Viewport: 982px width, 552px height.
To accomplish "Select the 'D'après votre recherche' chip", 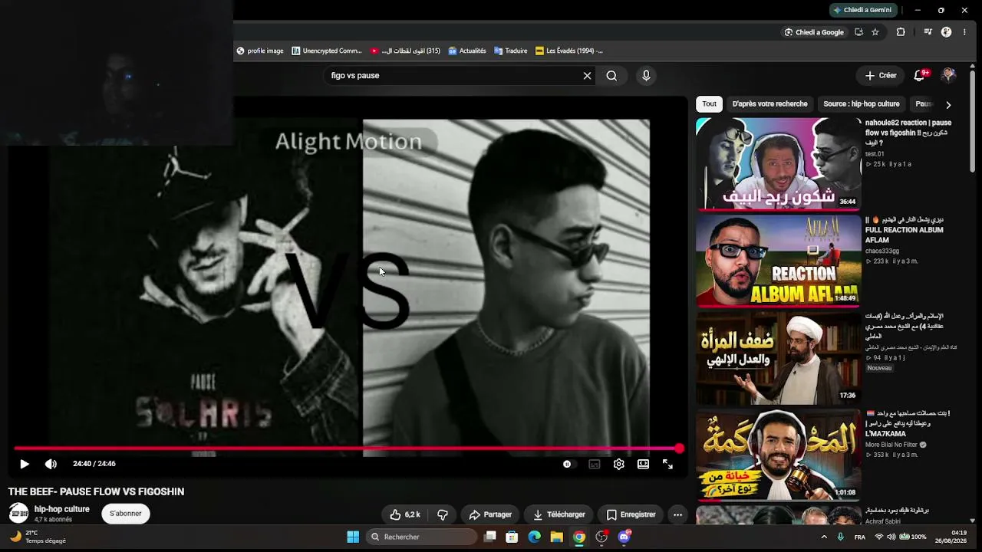I will [x=769, y=104].
